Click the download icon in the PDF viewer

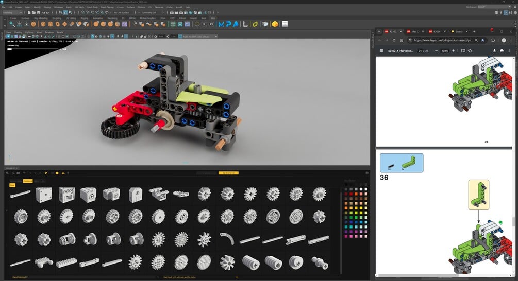tap(494, 51)
